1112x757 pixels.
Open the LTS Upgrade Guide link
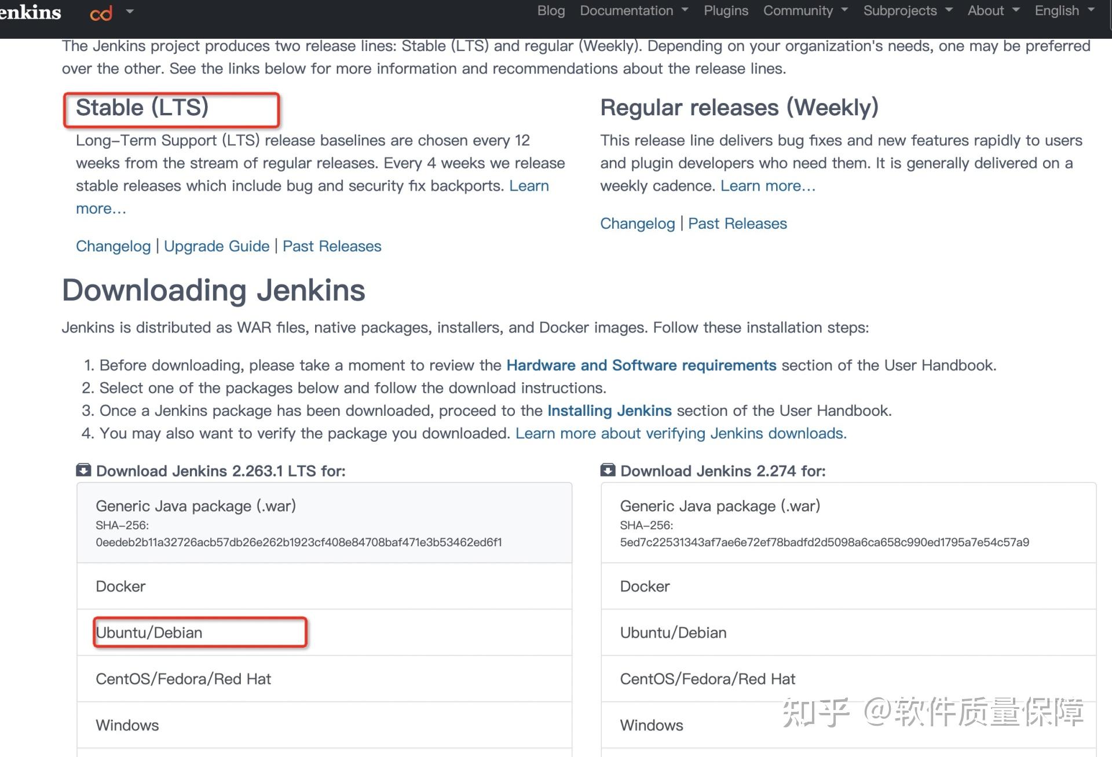pyautogui.click(x=217, y=246)
